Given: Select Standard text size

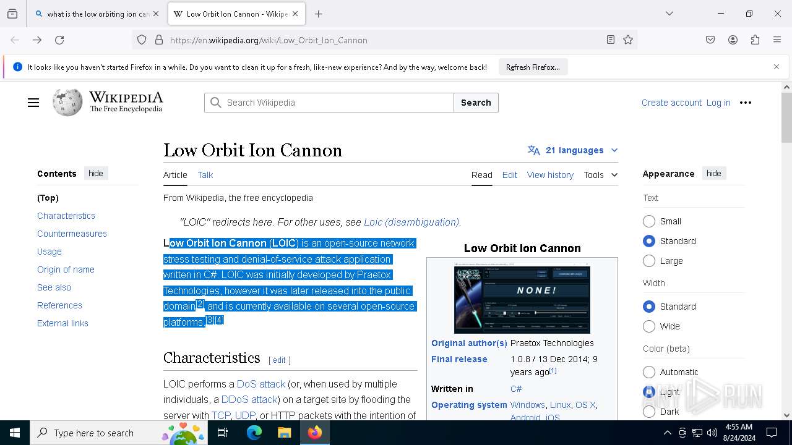Looking at the screenshot, I should [x=649, y=241].
